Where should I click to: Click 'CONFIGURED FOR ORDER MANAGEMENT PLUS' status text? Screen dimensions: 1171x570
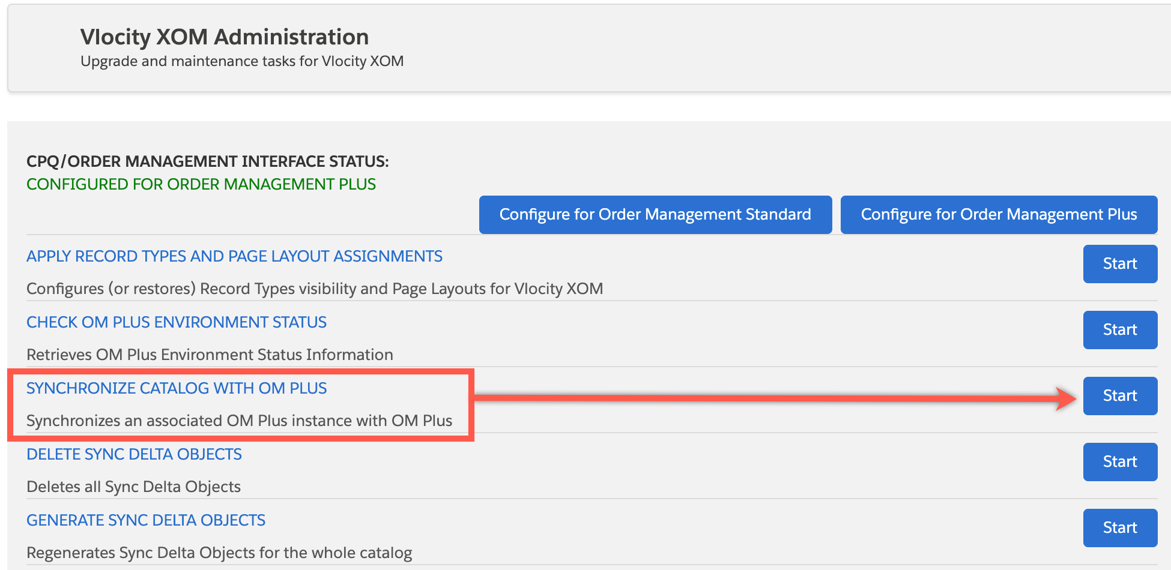point(201,184)
